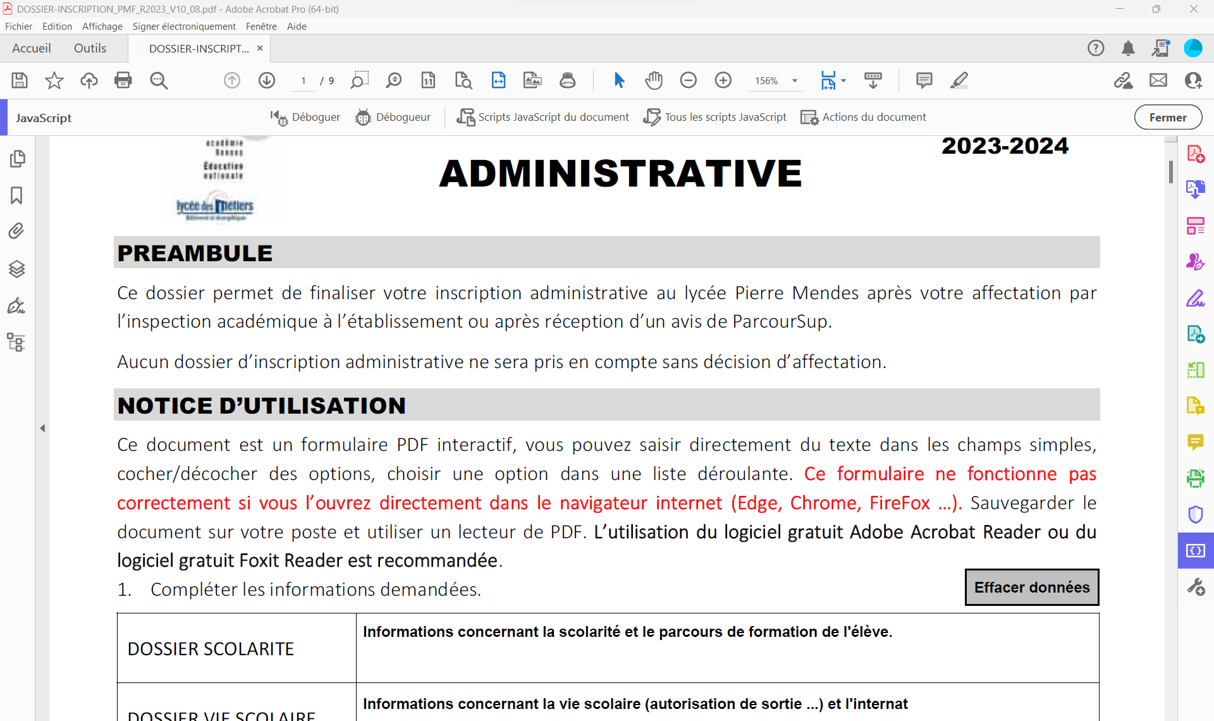
Task: Select the Hand pan tool
Action: point(653,80)
